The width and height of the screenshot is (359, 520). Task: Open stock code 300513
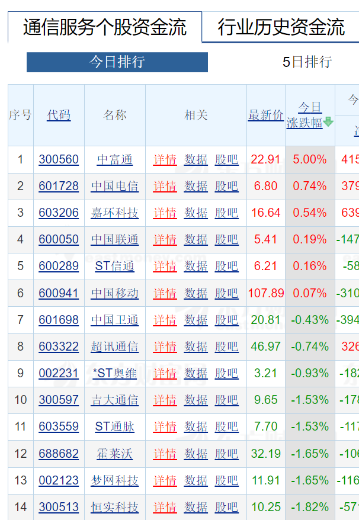[x=59, y=507]
